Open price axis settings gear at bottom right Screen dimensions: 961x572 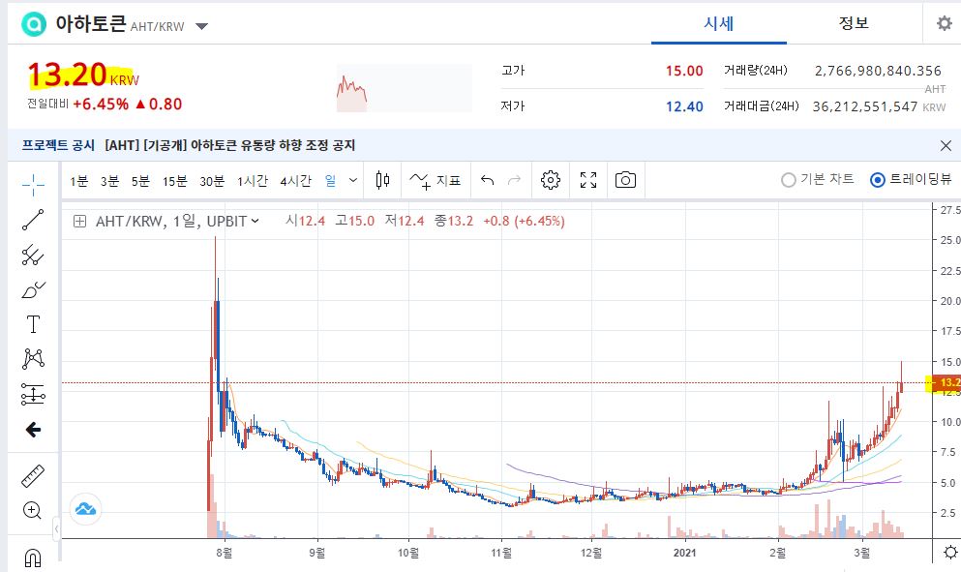tap(950, 553)
